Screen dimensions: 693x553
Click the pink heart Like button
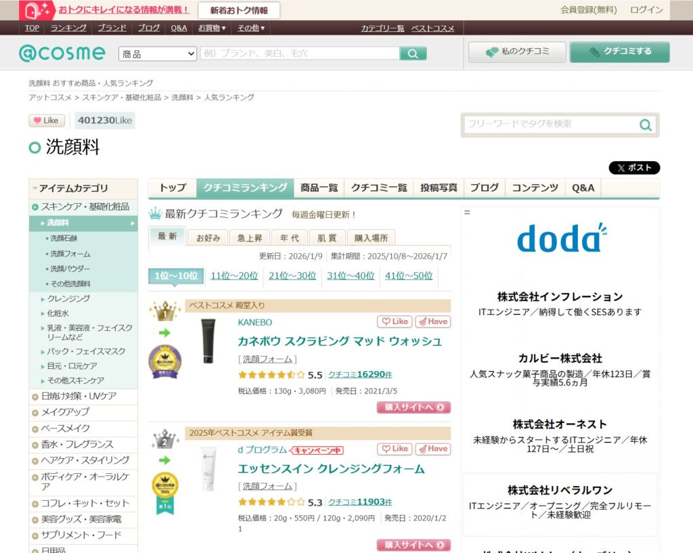[x=47, y=120]
